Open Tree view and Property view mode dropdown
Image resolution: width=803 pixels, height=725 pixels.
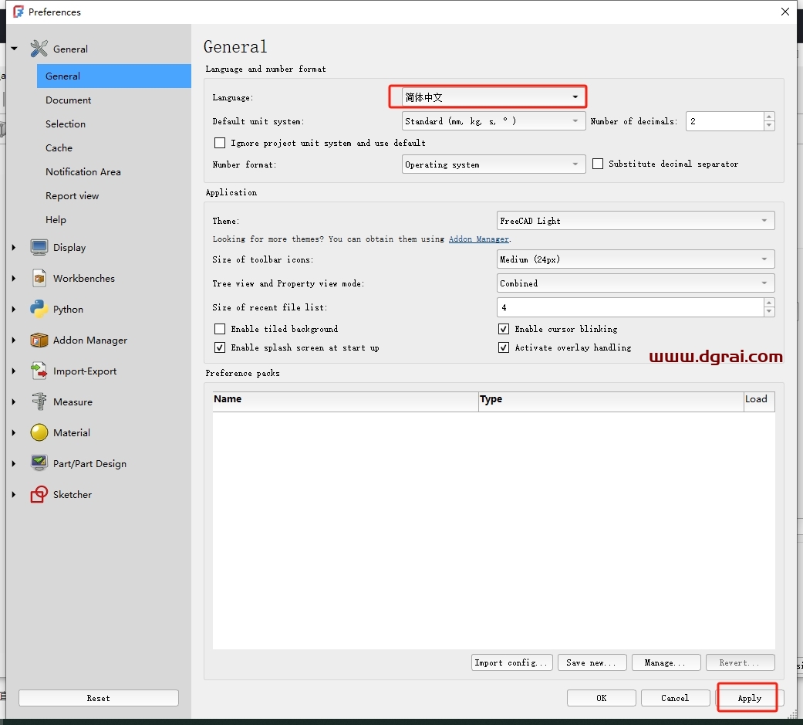(x=636, y=283)
